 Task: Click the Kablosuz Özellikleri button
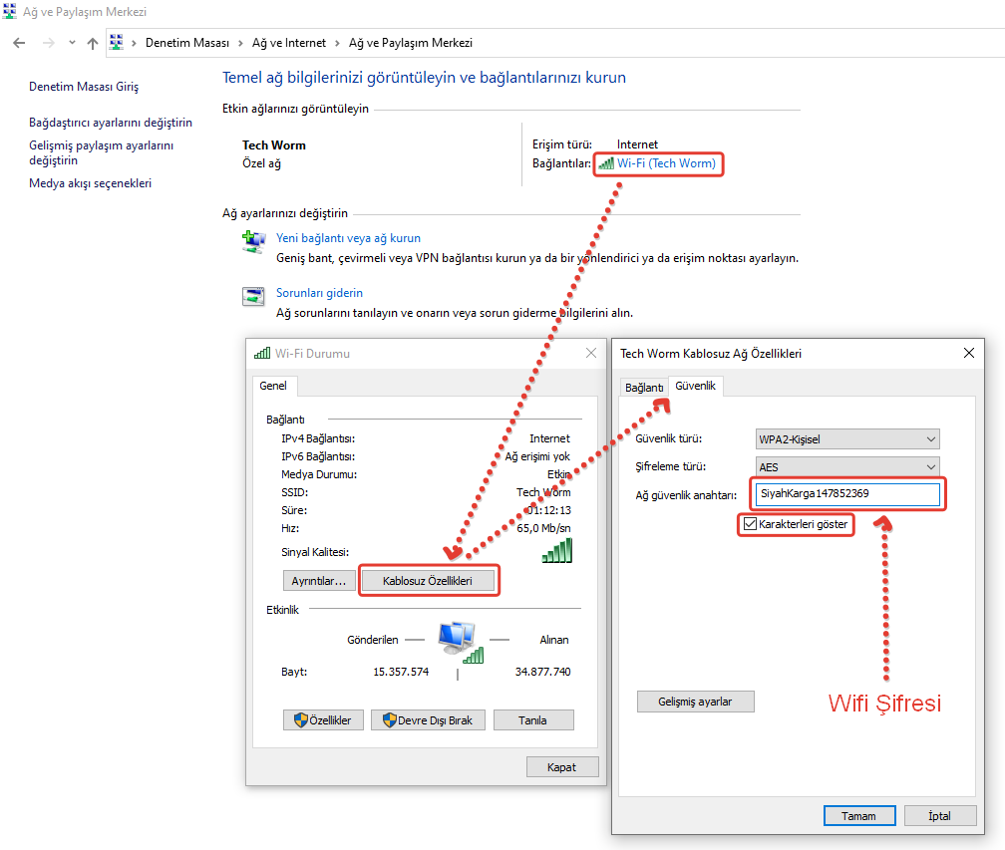coord(428,581)
